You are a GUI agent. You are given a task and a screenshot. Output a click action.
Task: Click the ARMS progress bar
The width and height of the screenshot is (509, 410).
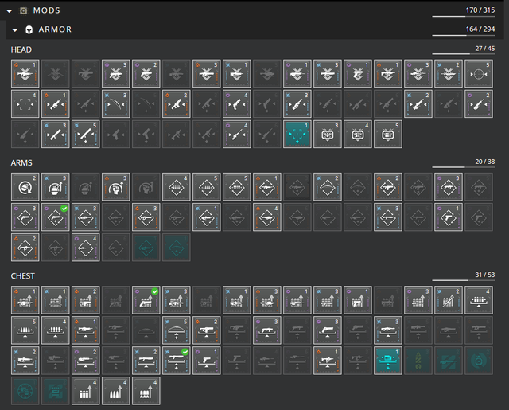(x=464, y=167)
